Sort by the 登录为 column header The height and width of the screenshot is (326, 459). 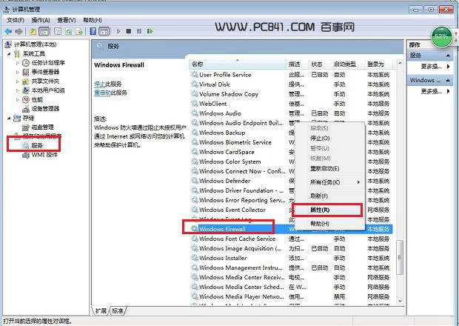pyautogui.click(x=379, y=64)
